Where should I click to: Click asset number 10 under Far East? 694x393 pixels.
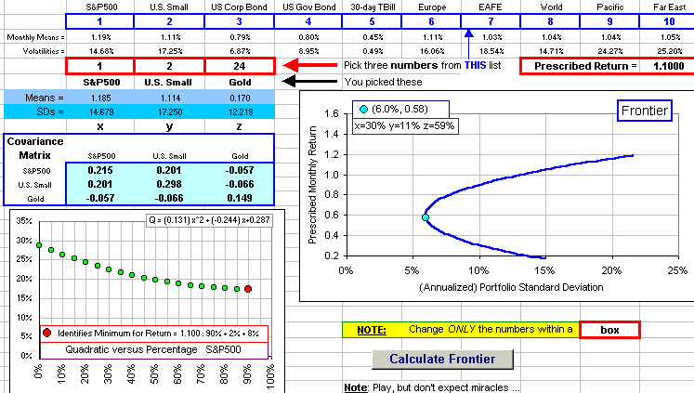(669, 21)
